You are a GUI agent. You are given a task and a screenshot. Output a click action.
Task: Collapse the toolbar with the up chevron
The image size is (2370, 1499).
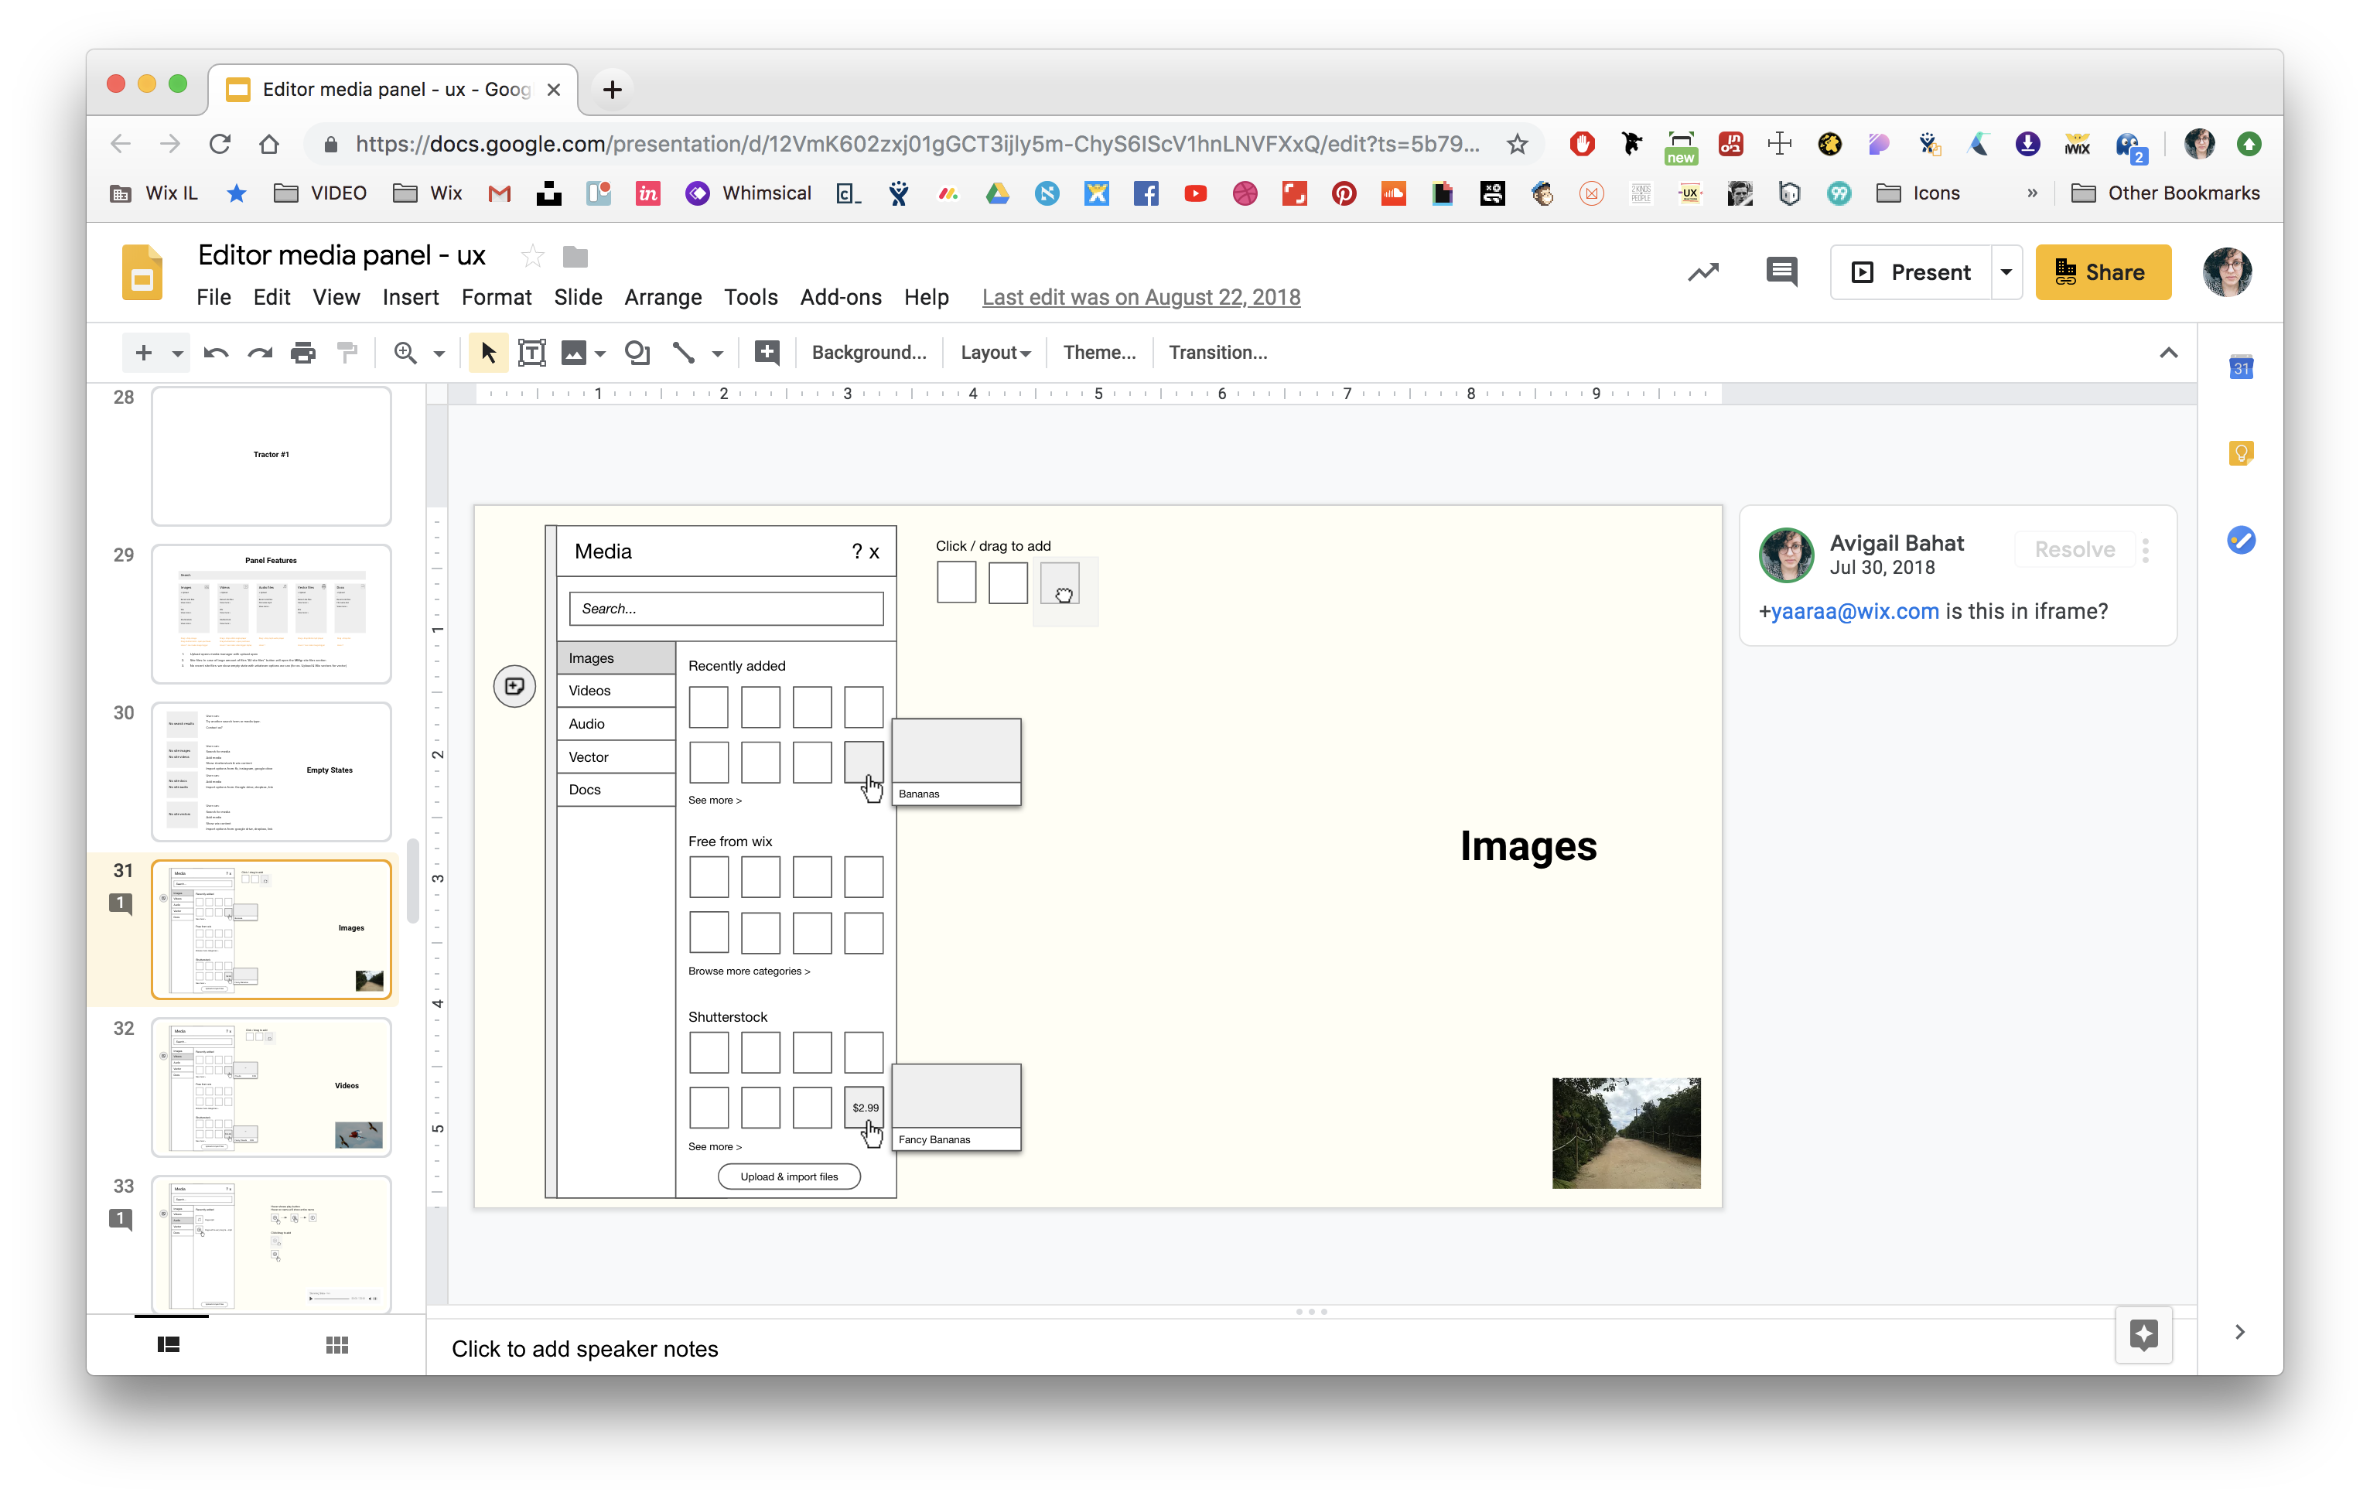click(2168, 353)
